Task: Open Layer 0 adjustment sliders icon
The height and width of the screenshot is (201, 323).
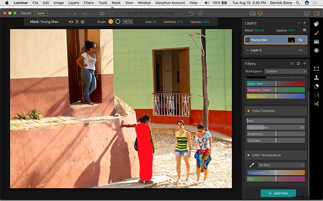Action: point(301,50)
